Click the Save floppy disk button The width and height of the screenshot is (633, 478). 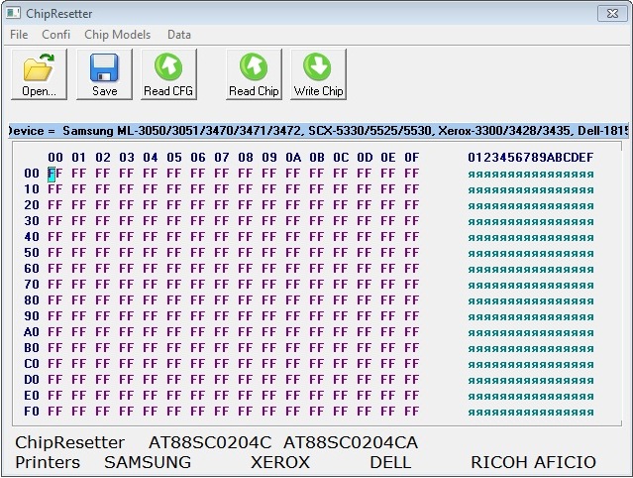(104, 74)
